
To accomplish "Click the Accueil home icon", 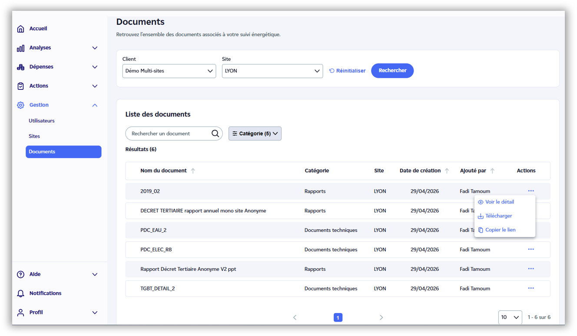I will pyautogui.click(x=20, y=29).
